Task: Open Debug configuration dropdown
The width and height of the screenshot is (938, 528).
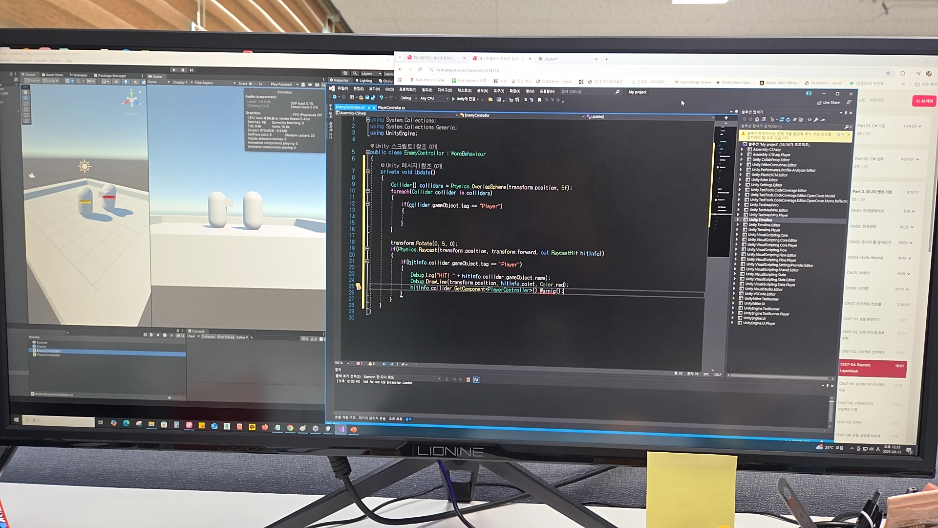Action: click(x=409, y=98)
